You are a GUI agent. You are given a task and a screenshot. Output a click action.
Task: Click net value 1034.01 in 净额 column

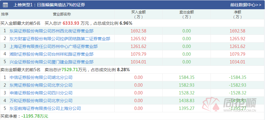(x=237, y=62)
